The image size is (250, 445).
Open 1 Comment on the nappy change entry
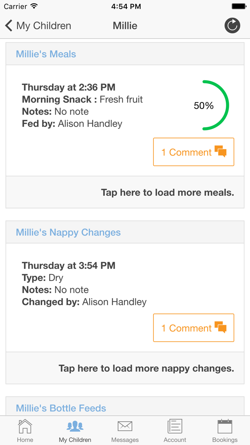coord(194,327)
